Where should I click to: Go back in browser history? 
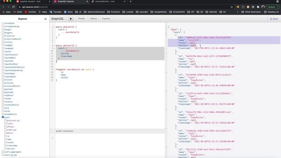4,7
